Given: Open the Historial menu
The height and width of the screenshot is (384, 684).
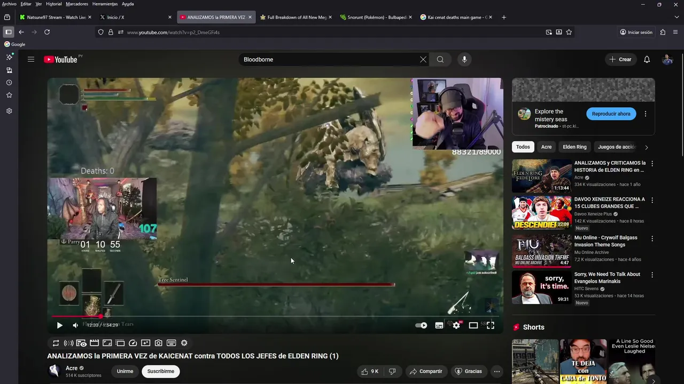Looking at the screenshot, I should point(53,4).
